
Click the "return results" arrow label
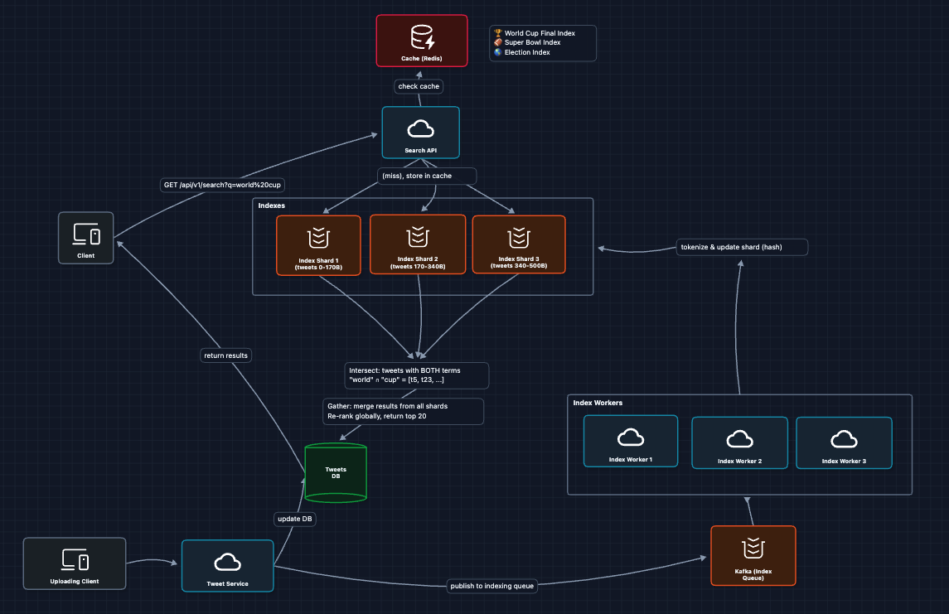[x=225, y=355]
